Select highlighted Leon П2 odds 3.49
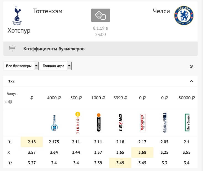Screen dimensions: 204x171 tap(120, 163)
